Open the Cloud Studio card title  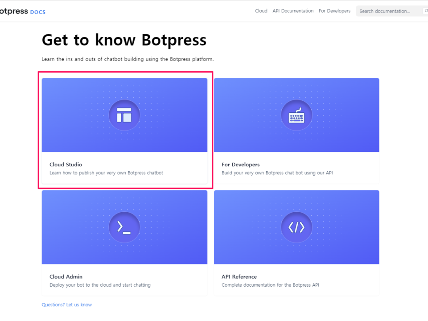point(66,164)
